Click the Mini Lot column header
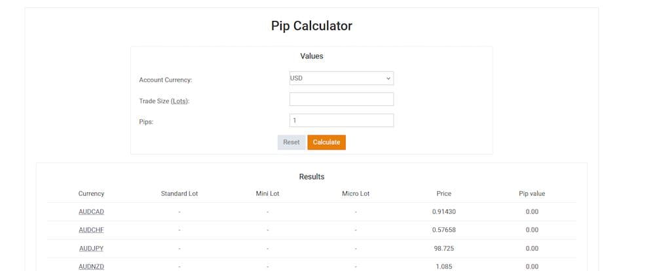 pos(267,194)
